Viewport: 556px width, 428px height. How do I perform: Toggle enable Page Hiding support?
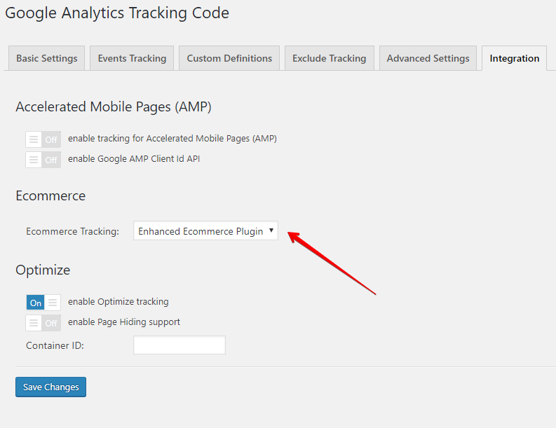coord(43,323)
